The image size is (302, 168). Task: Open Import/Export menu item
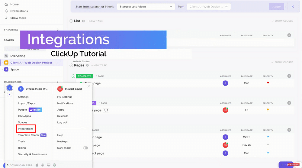(27, 103)
